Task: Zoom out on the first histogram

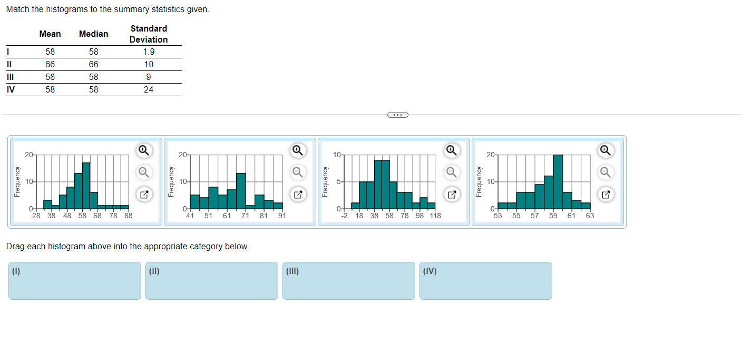Action: tap(143, 172)
